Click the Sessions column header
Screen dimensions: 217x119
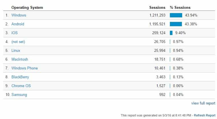157,7
